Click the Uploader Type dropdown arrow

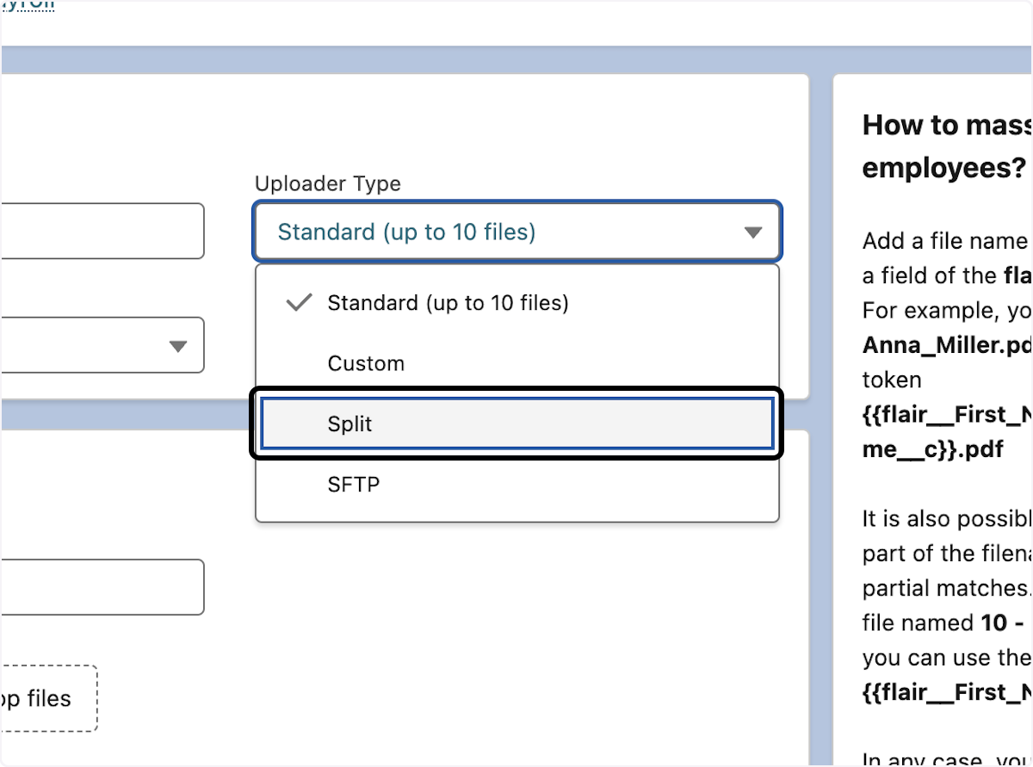(752, 232)
